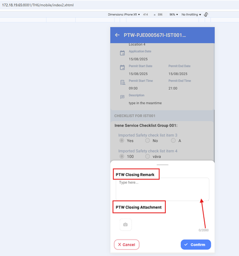Click the device width field 414

click(x=145, y=14)
